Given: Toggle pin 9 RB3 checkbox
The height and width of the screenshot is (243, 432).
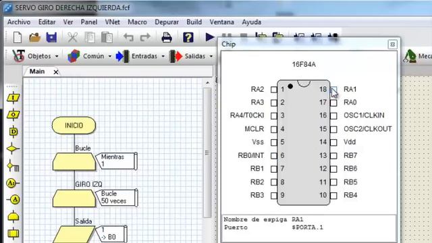Looking at the screenshot, I should point(274,196).
